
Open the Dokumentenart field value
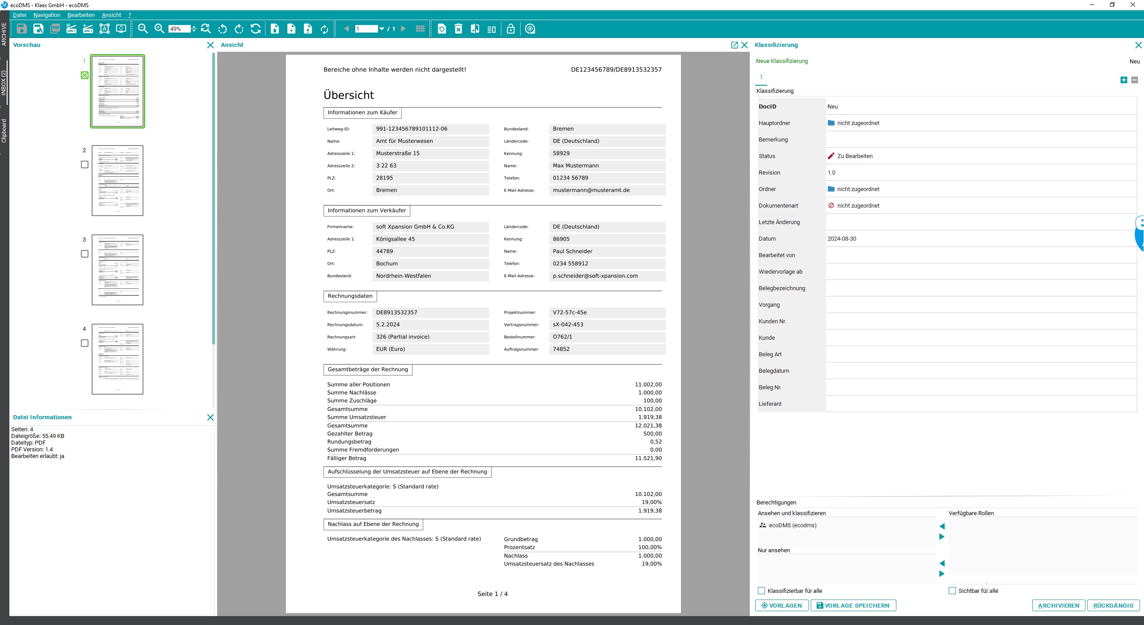point(981,205)
